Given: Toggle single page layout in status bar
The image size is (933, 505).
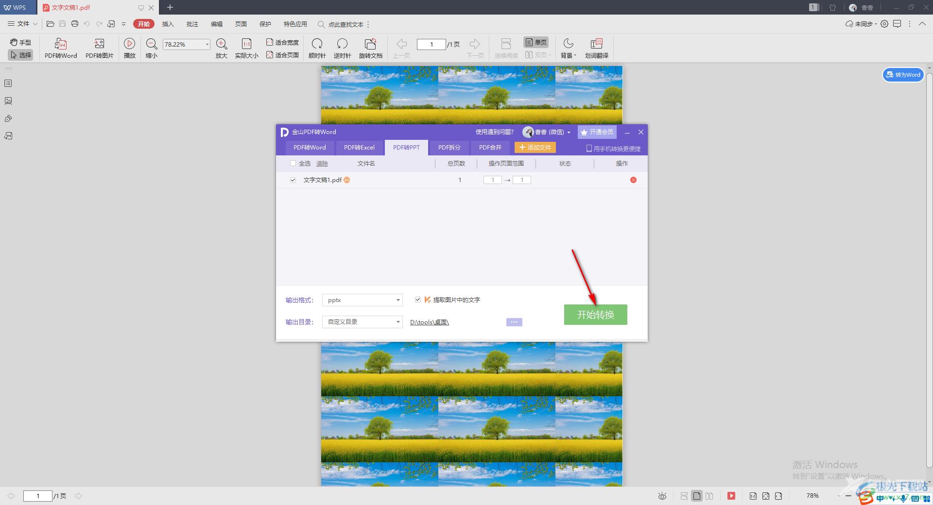Looking at the screenshot, I should 697,496.
